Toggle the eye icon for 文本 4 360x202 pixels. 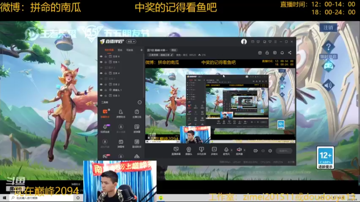pyautogui.click(x=101, y=73)
